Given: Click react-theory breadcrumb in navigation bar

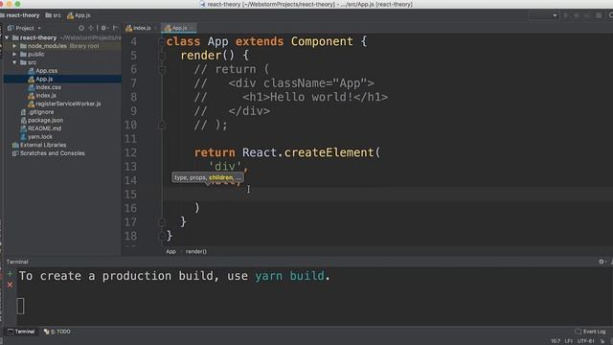Looking at the screenshot, I should pyautogui.click(x=23, y=15).
